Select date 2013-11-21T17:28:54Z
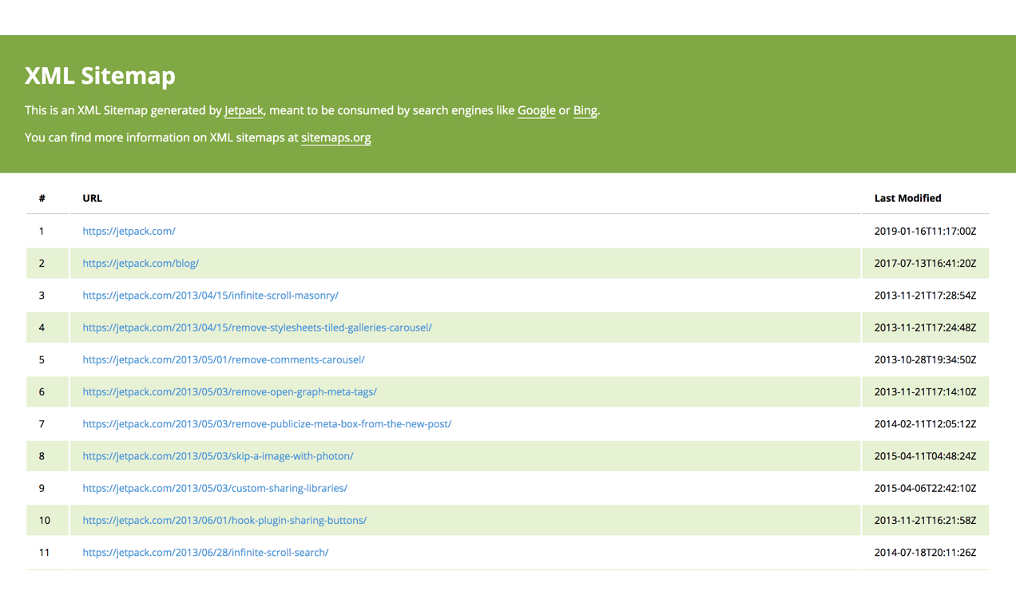1016x607 pixels. tap(925, 295)
